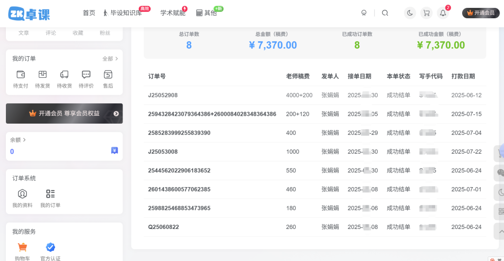Click order 2594328423079364386+2600084028348364386
504x261 pixels.
coord(212,114)
